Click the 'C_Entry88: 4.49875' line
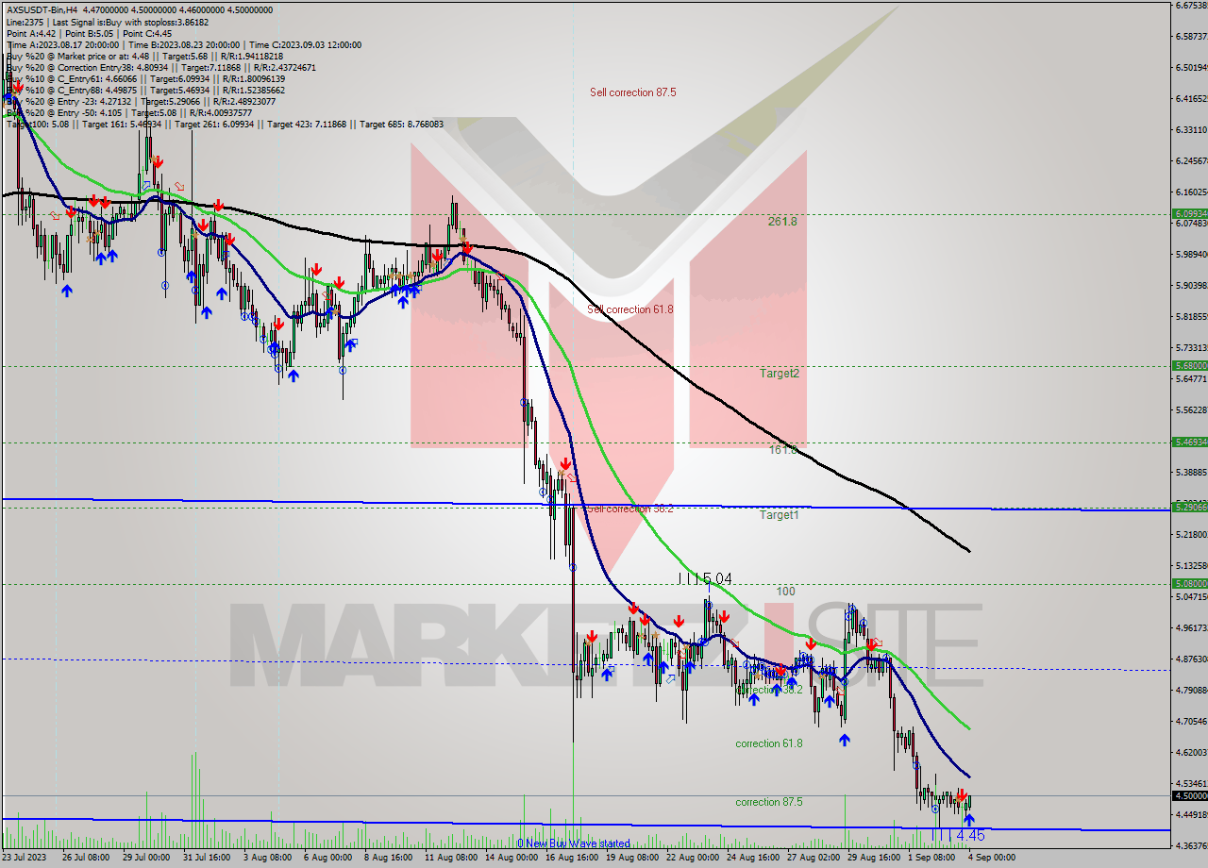The height and width of the screenshot is (868, 1208). pos(145,90)
